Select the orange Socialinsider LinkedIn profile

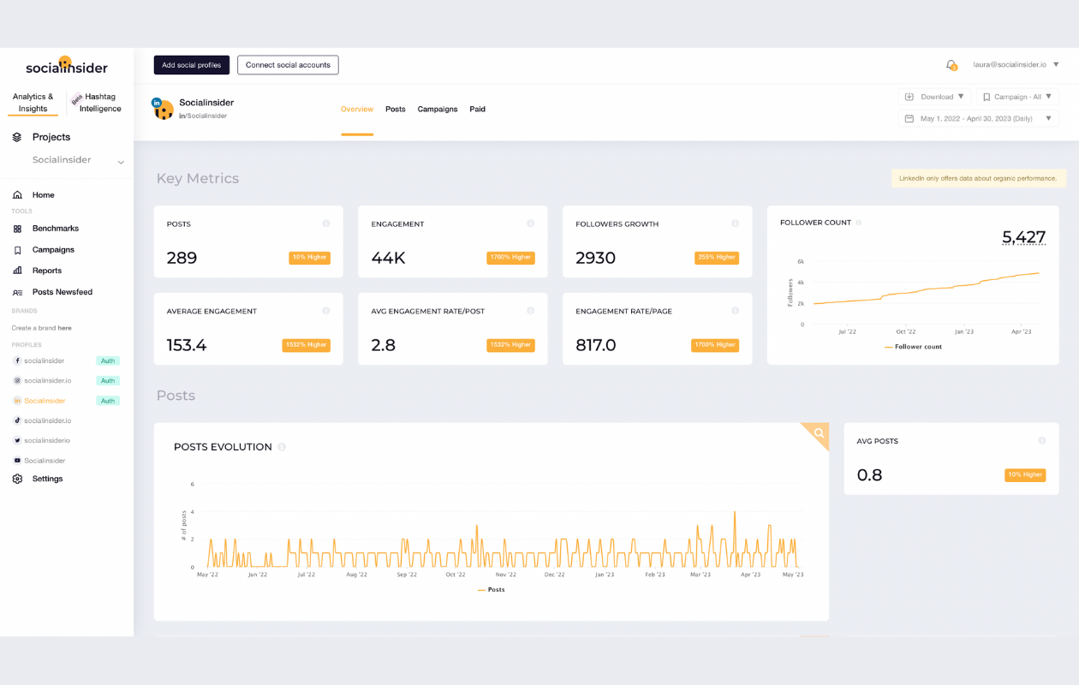pyautogui.click(x=45, y=401)
